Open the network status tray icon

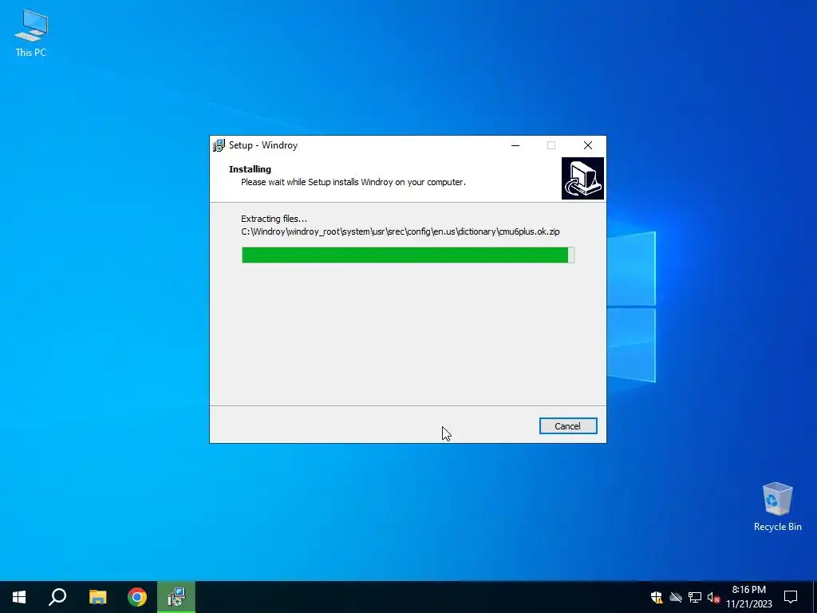click(x=695, y=597)
